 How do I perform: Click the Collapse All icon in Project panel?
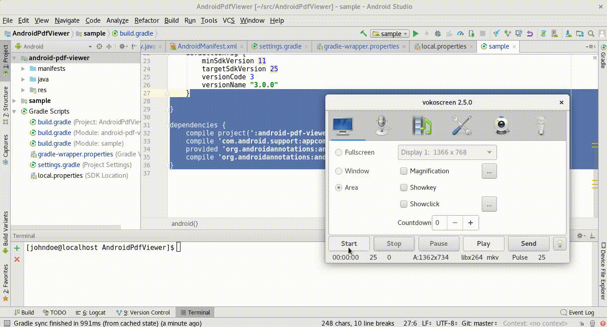click(109, 46)
